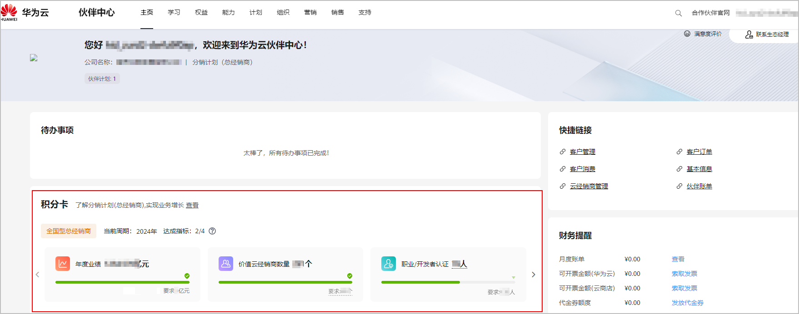
Task: Open the 伙伴账单 quick link
Action: (699, 186)
